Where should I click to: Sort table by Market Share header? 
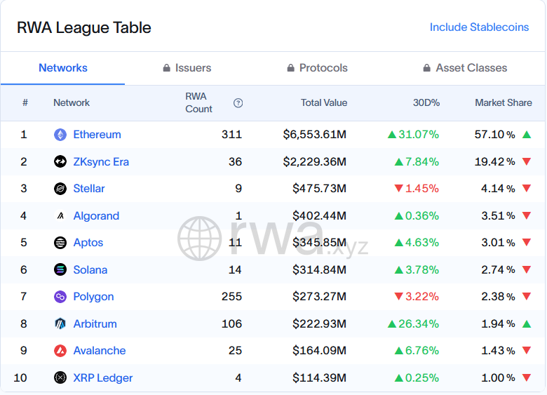(503, 103)
